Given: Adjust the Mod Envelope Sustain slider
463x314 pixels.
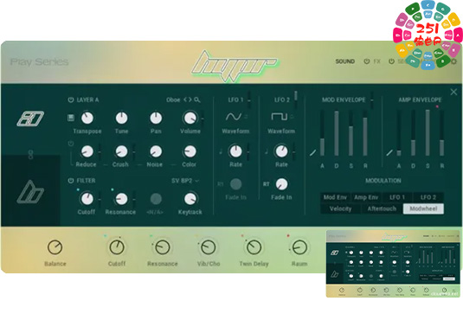Looking at the screenshot, I should (x=350, y=133).
